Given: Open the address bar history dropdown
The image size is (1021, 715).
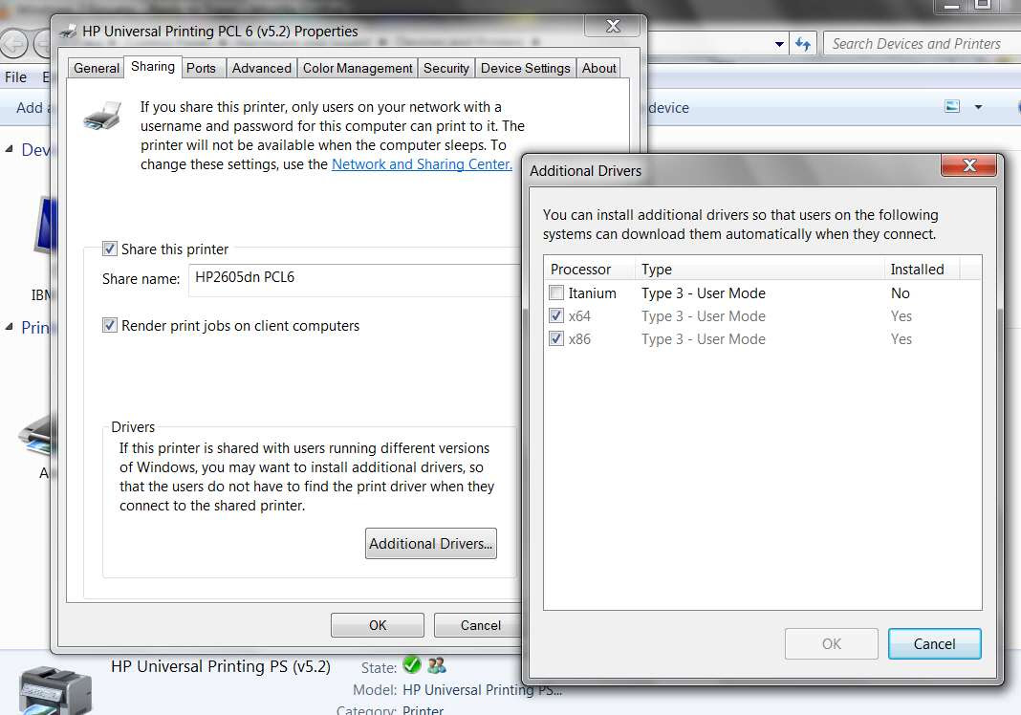Looking at the screenshot, I should tap(779, 44).
